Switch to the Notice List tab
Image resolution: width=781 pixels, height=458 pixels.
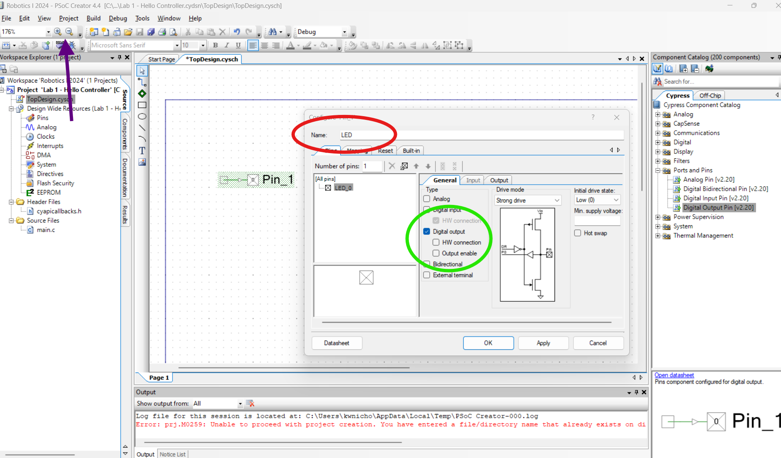tap(173, 454)
